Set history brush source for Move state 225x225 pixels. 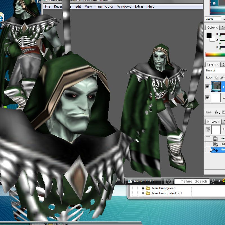tap(207, 150)
